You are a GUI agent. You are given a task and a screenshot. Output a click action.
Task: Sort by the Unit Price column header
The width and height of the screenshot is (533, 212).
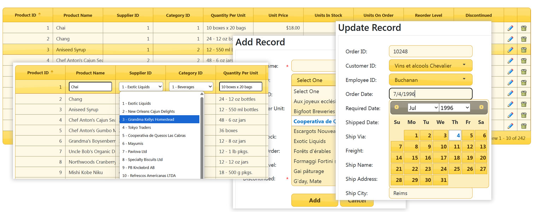278,15
